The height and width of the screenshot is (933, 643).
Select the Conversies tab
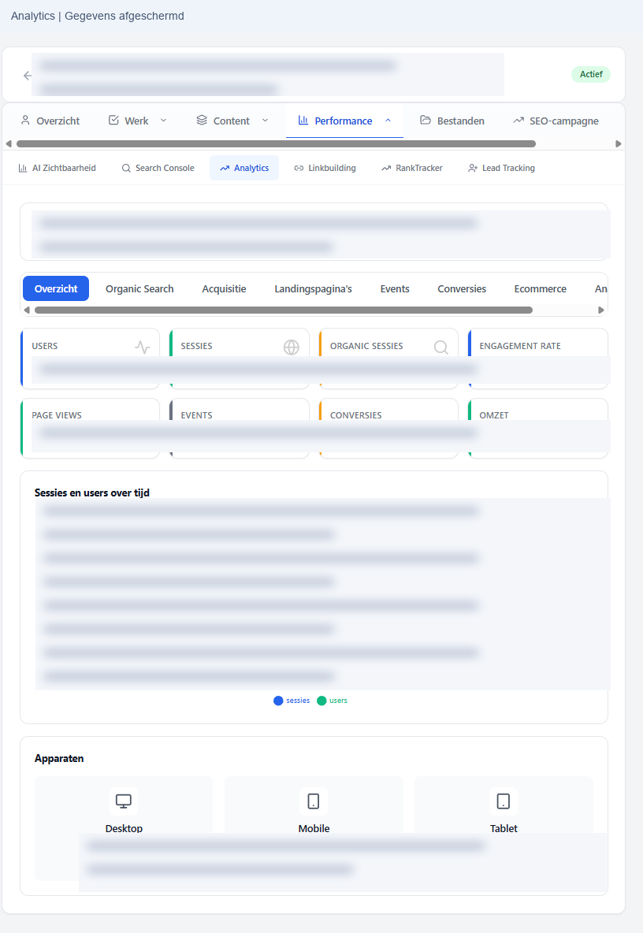[x=463, y=288]
